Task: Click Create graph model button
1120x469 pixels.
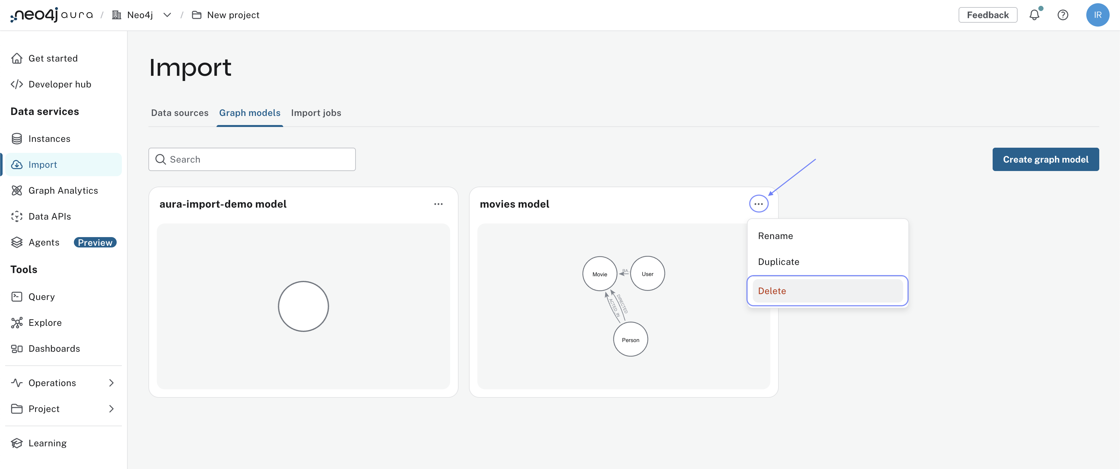Action: click(x=1045, y=160)
